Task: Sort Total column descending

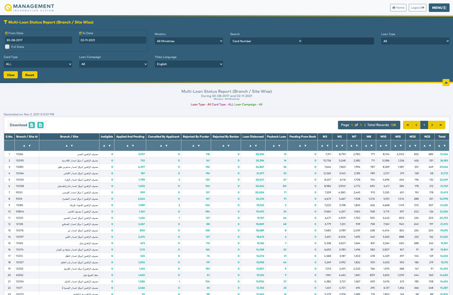Action: click(445, 145)
